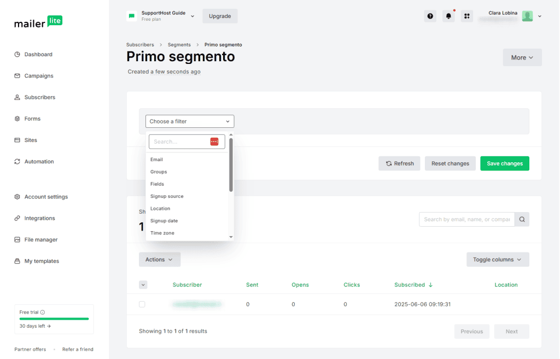
Task: Click the filter list scroll down arrow
Action: [231, 237]
